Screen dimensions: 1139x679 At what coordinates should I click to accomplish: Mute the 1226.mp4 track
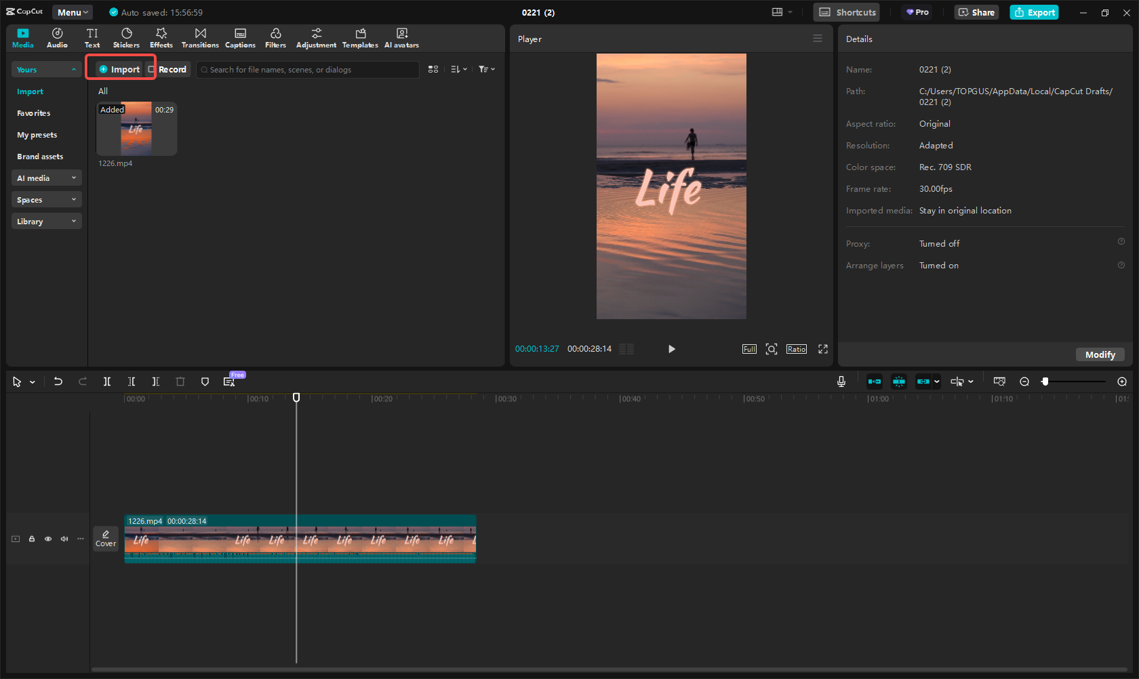pyautogui.click(x=64, y=538)
